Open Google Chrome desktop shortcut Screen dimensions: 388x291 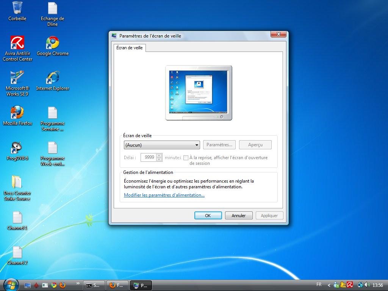pyautogui.click(x=52, y=43)
